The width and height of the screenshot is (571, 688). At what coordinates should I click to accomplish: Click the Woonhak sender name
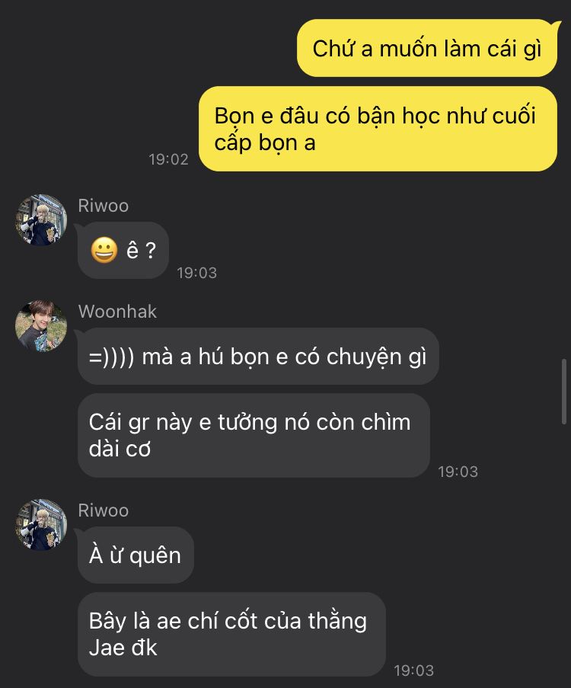click(x=117, y=312)
